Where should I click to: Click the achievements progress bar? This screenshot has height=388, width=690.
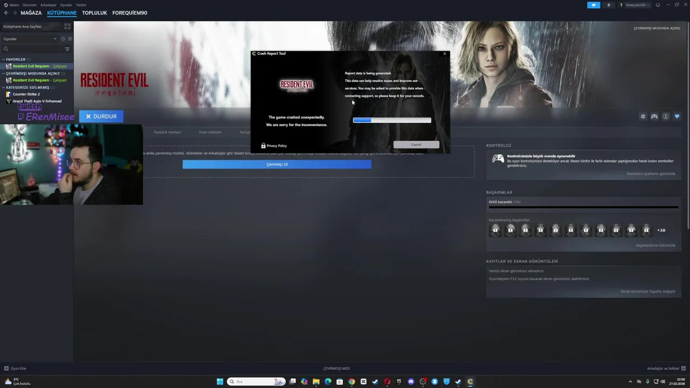pos(583,207)
